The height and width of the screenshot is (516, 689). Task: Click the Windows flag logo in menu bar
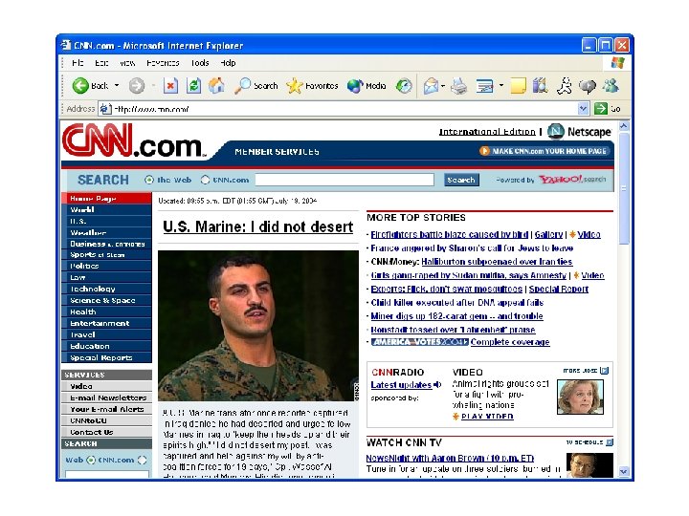(618, 63)
